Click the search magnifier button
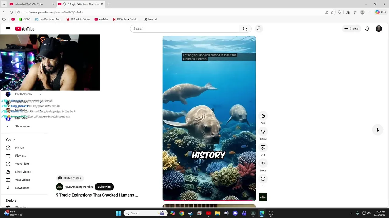Viewport: 389px width, 218px height. click(x=245, y=28)
